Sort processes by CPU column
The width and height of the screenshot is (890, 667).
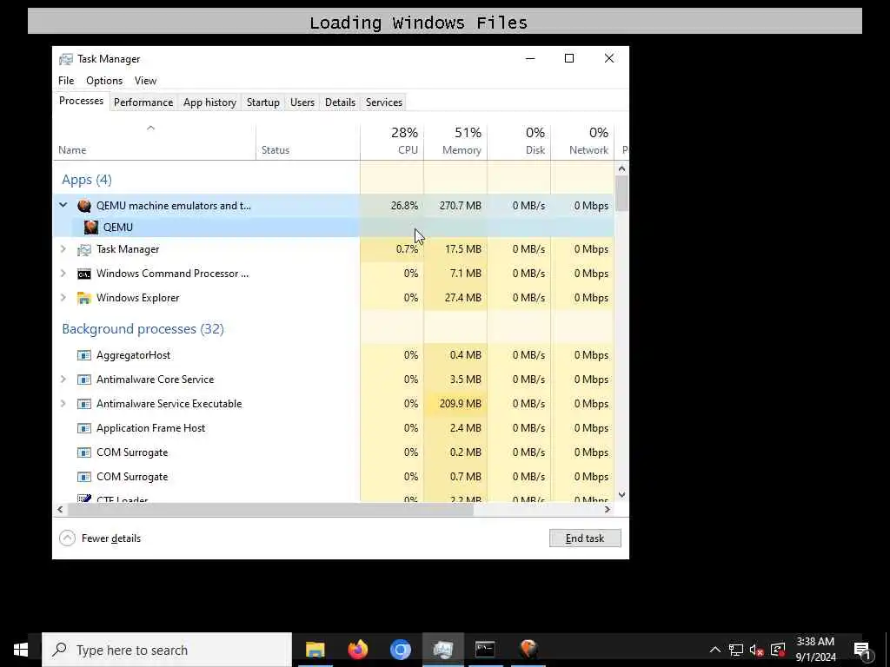pyautogui.click(x=392, y=141)
